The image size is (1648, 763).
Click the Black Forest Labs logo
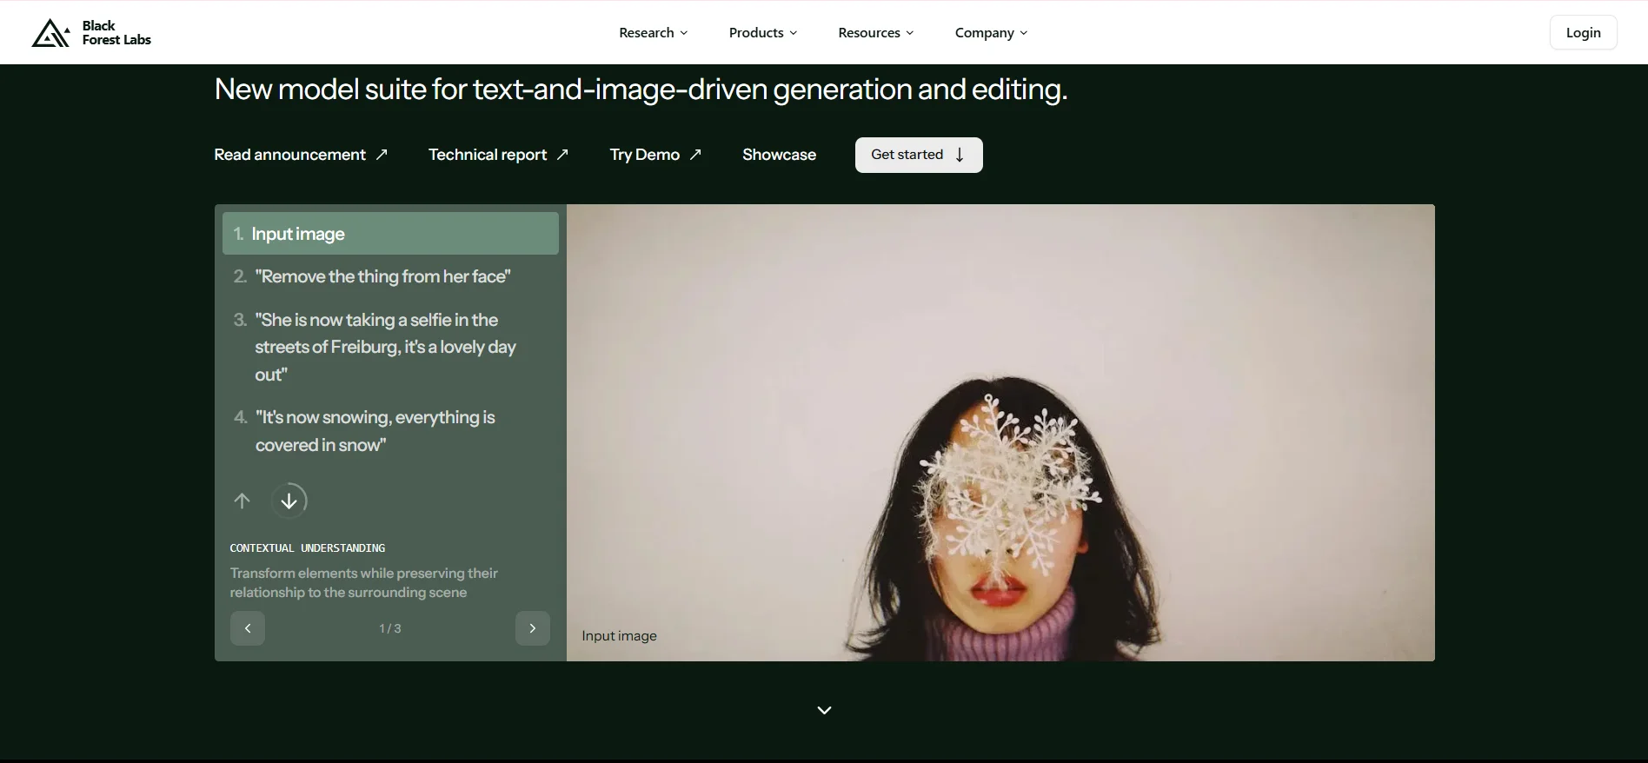(91, 33)
